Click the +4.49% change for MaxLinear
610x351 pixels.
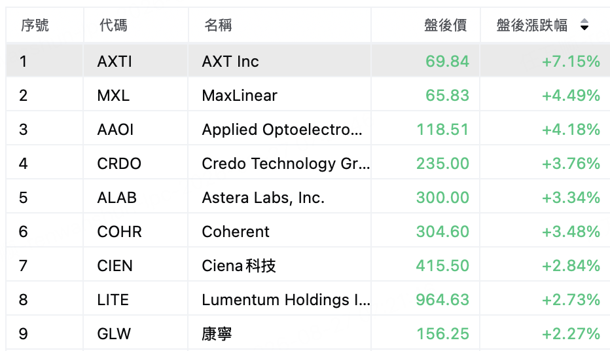pos(571,96)
